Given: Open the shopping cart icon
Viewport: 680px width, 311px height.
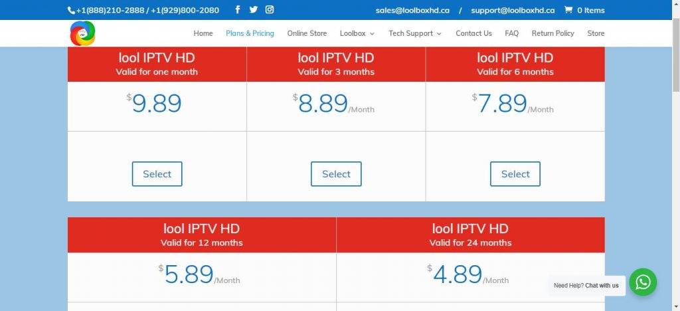Looking at the screenshot, I should click(x=568, y=9).
